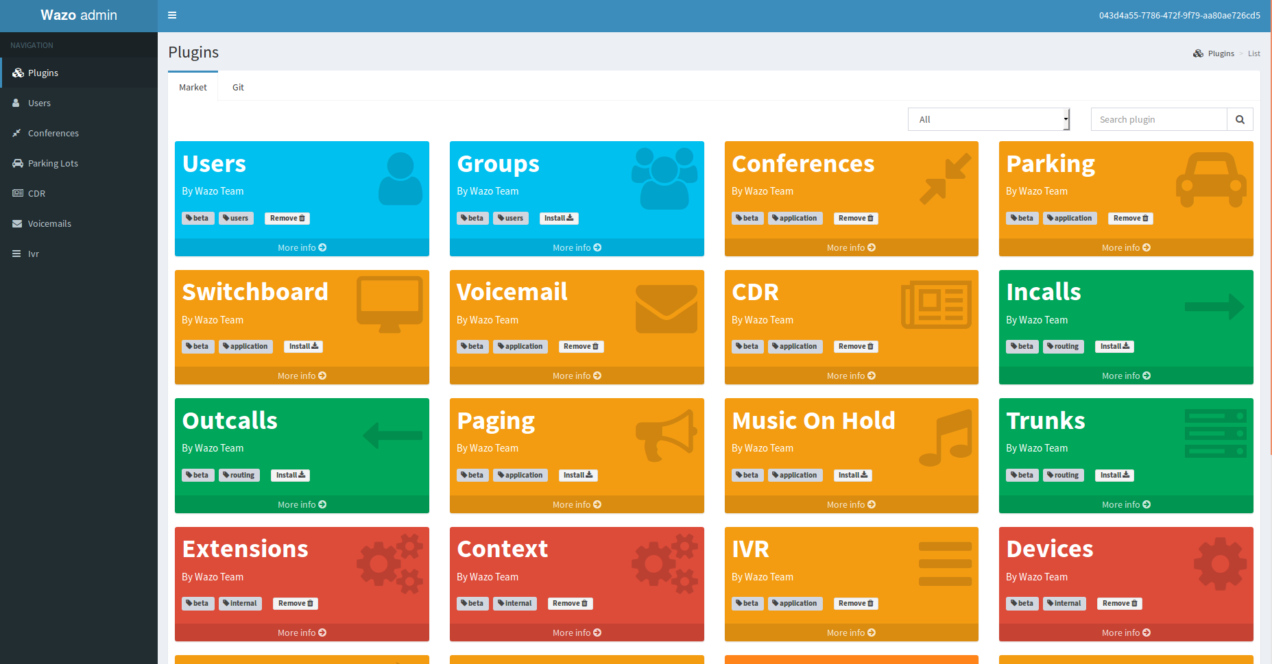The width and height of the screenshot is (1272, 664).
Task: Click the routing tag on Incalls card
Action: click(x=1063, y=346)
